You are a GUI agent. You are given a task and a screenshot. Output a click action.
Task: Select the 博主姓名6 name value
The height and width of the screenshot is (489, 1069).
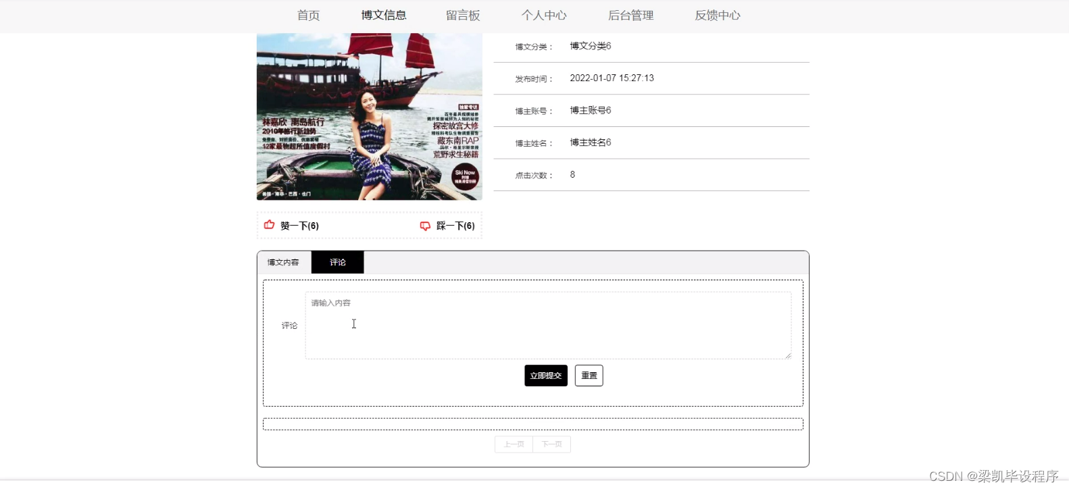tap(591, 143)
